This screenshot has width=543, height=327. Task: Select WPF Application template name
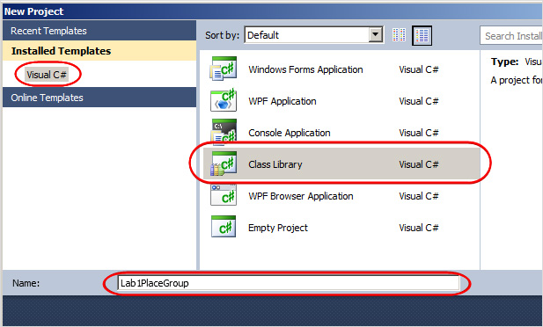(x=283, y=101)
